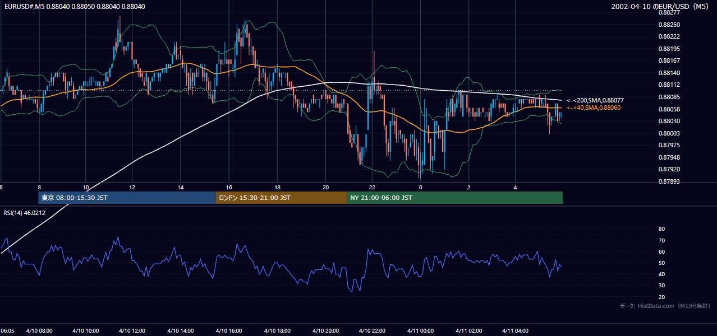Viewport: 717px width, 336px height.
Task: Click the 0.87948 price axis label
Action: tap(669, 157)
